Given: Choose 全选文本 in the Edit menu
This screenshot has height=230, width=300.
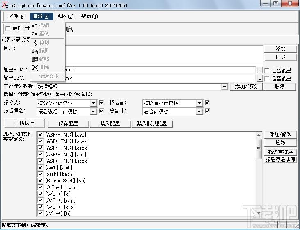Looking at the screenshot, I should pyautogui.click(x=48, y=76).
